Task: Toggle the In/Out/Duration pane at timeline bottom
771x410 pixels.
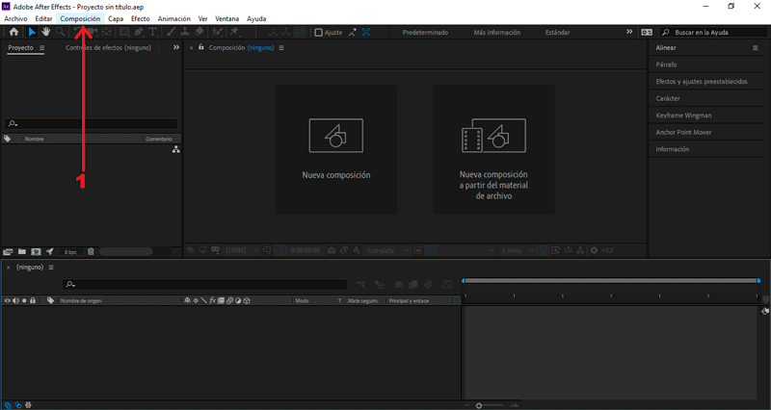Action: [x=28, y=405]
